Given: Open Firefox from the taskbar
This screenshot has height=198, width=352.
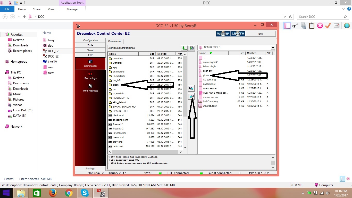Looking at the screenshot, I should [x=53, y=193].
